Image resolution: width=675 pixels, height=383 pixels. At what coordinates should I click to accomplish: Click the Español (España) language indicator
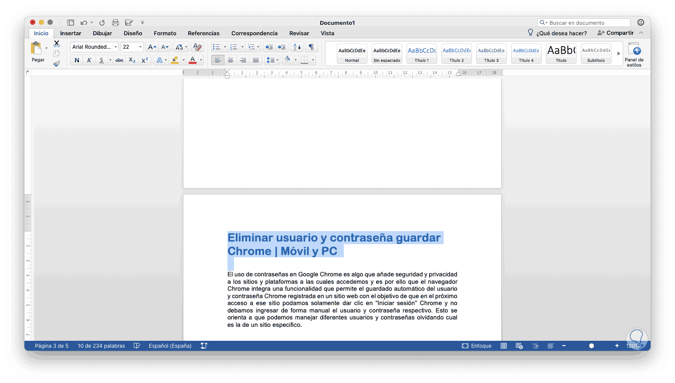pyautogui.click(x=170, y=346)
